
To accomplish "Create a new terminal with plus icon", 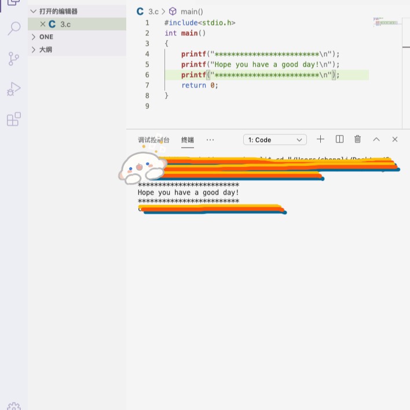I will [x=320, y=139].
